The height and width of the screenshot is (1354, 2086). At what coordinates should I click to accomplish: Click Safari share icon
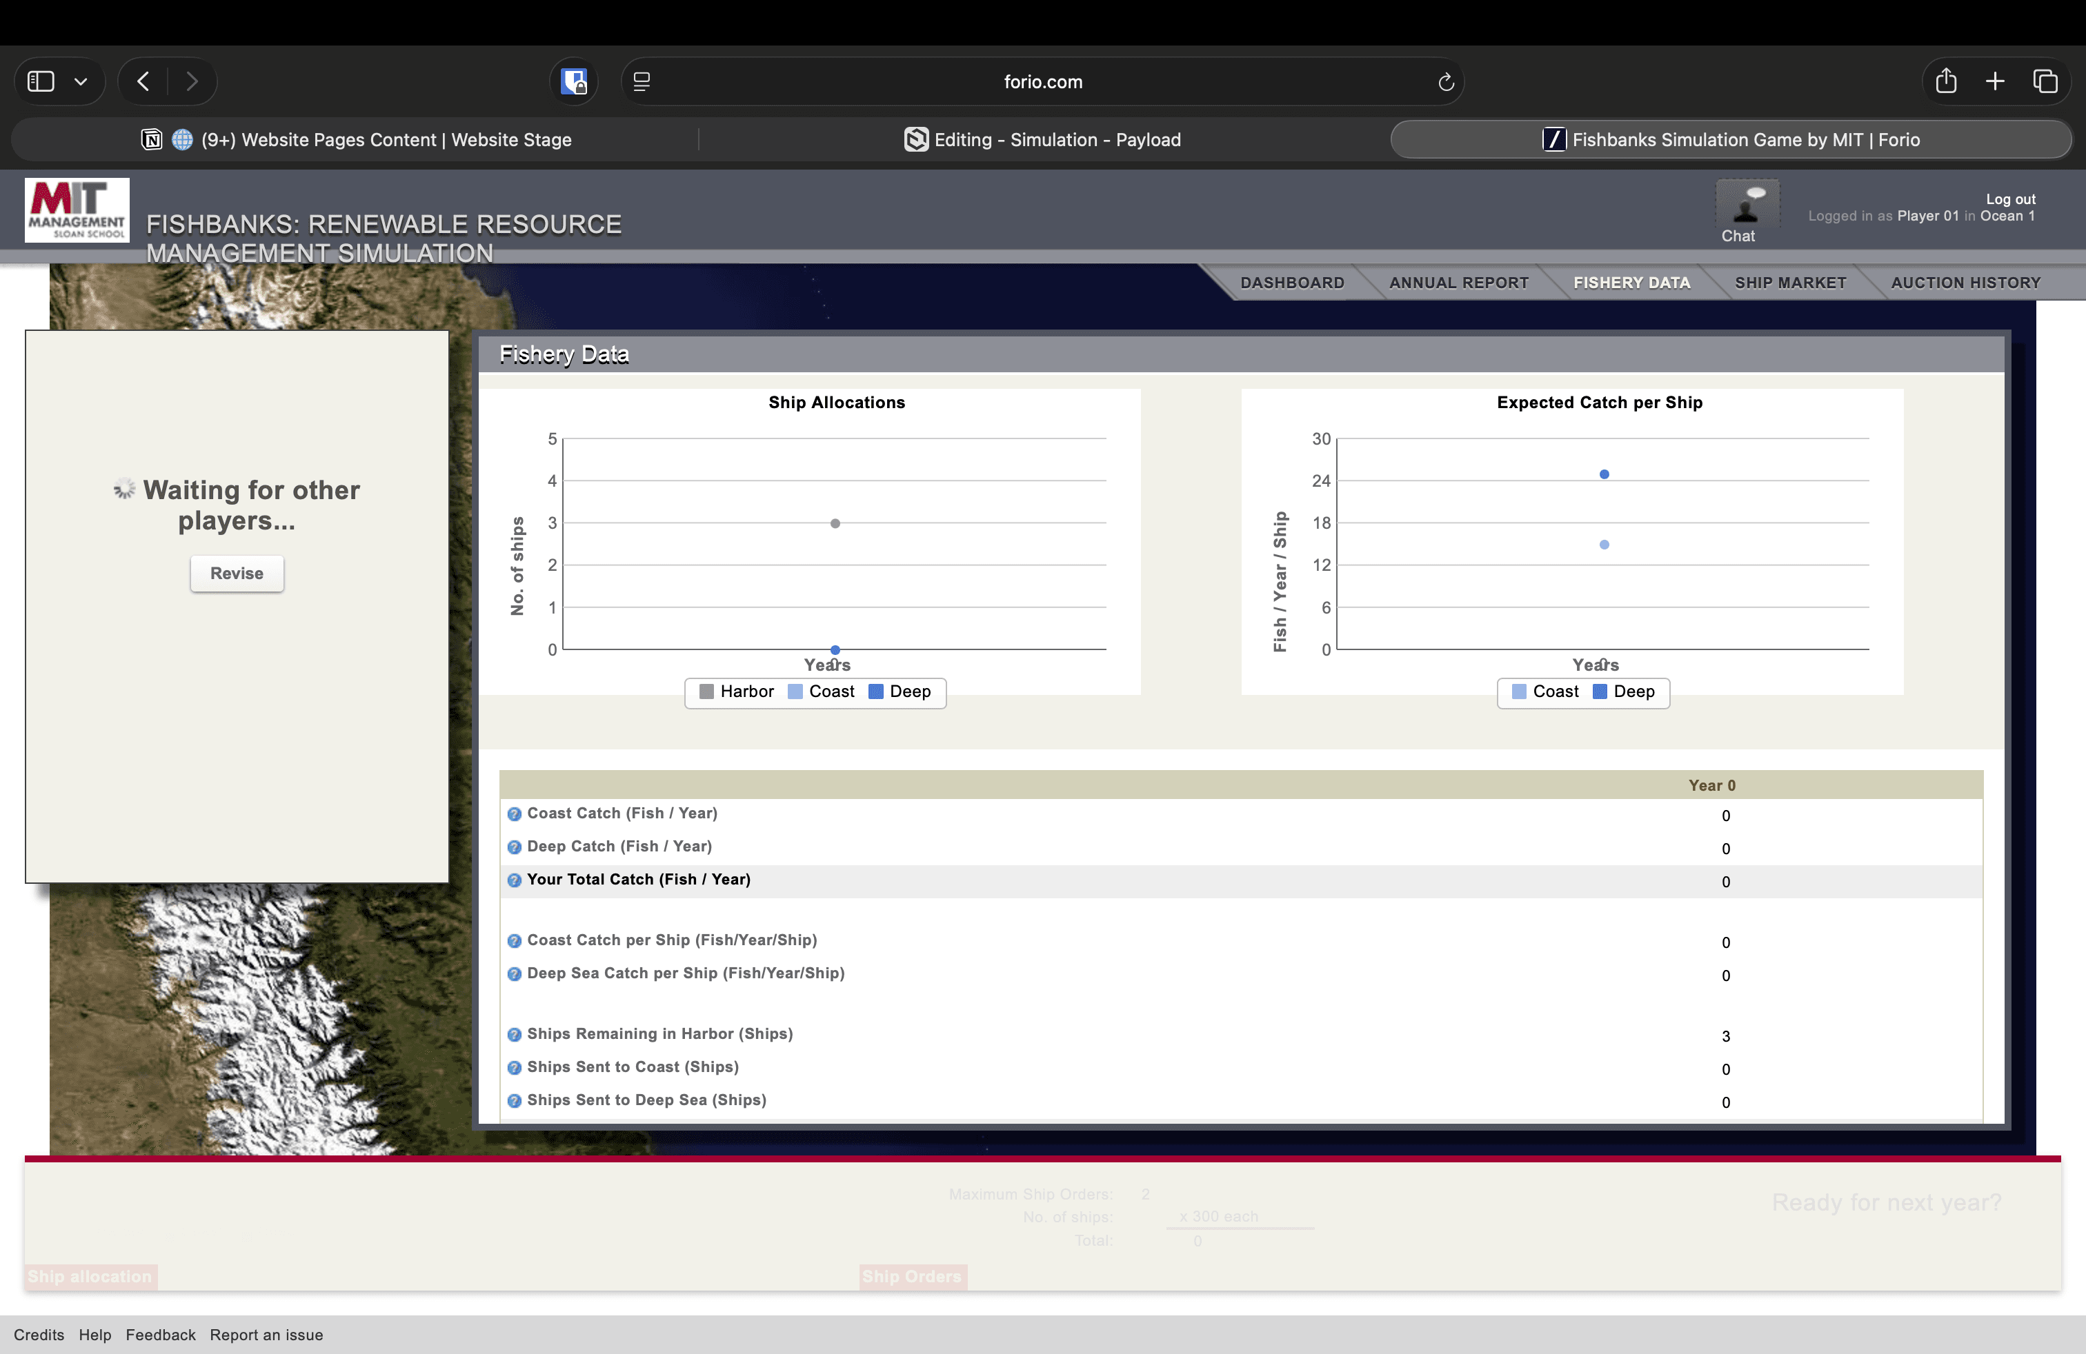(1945, 81)
